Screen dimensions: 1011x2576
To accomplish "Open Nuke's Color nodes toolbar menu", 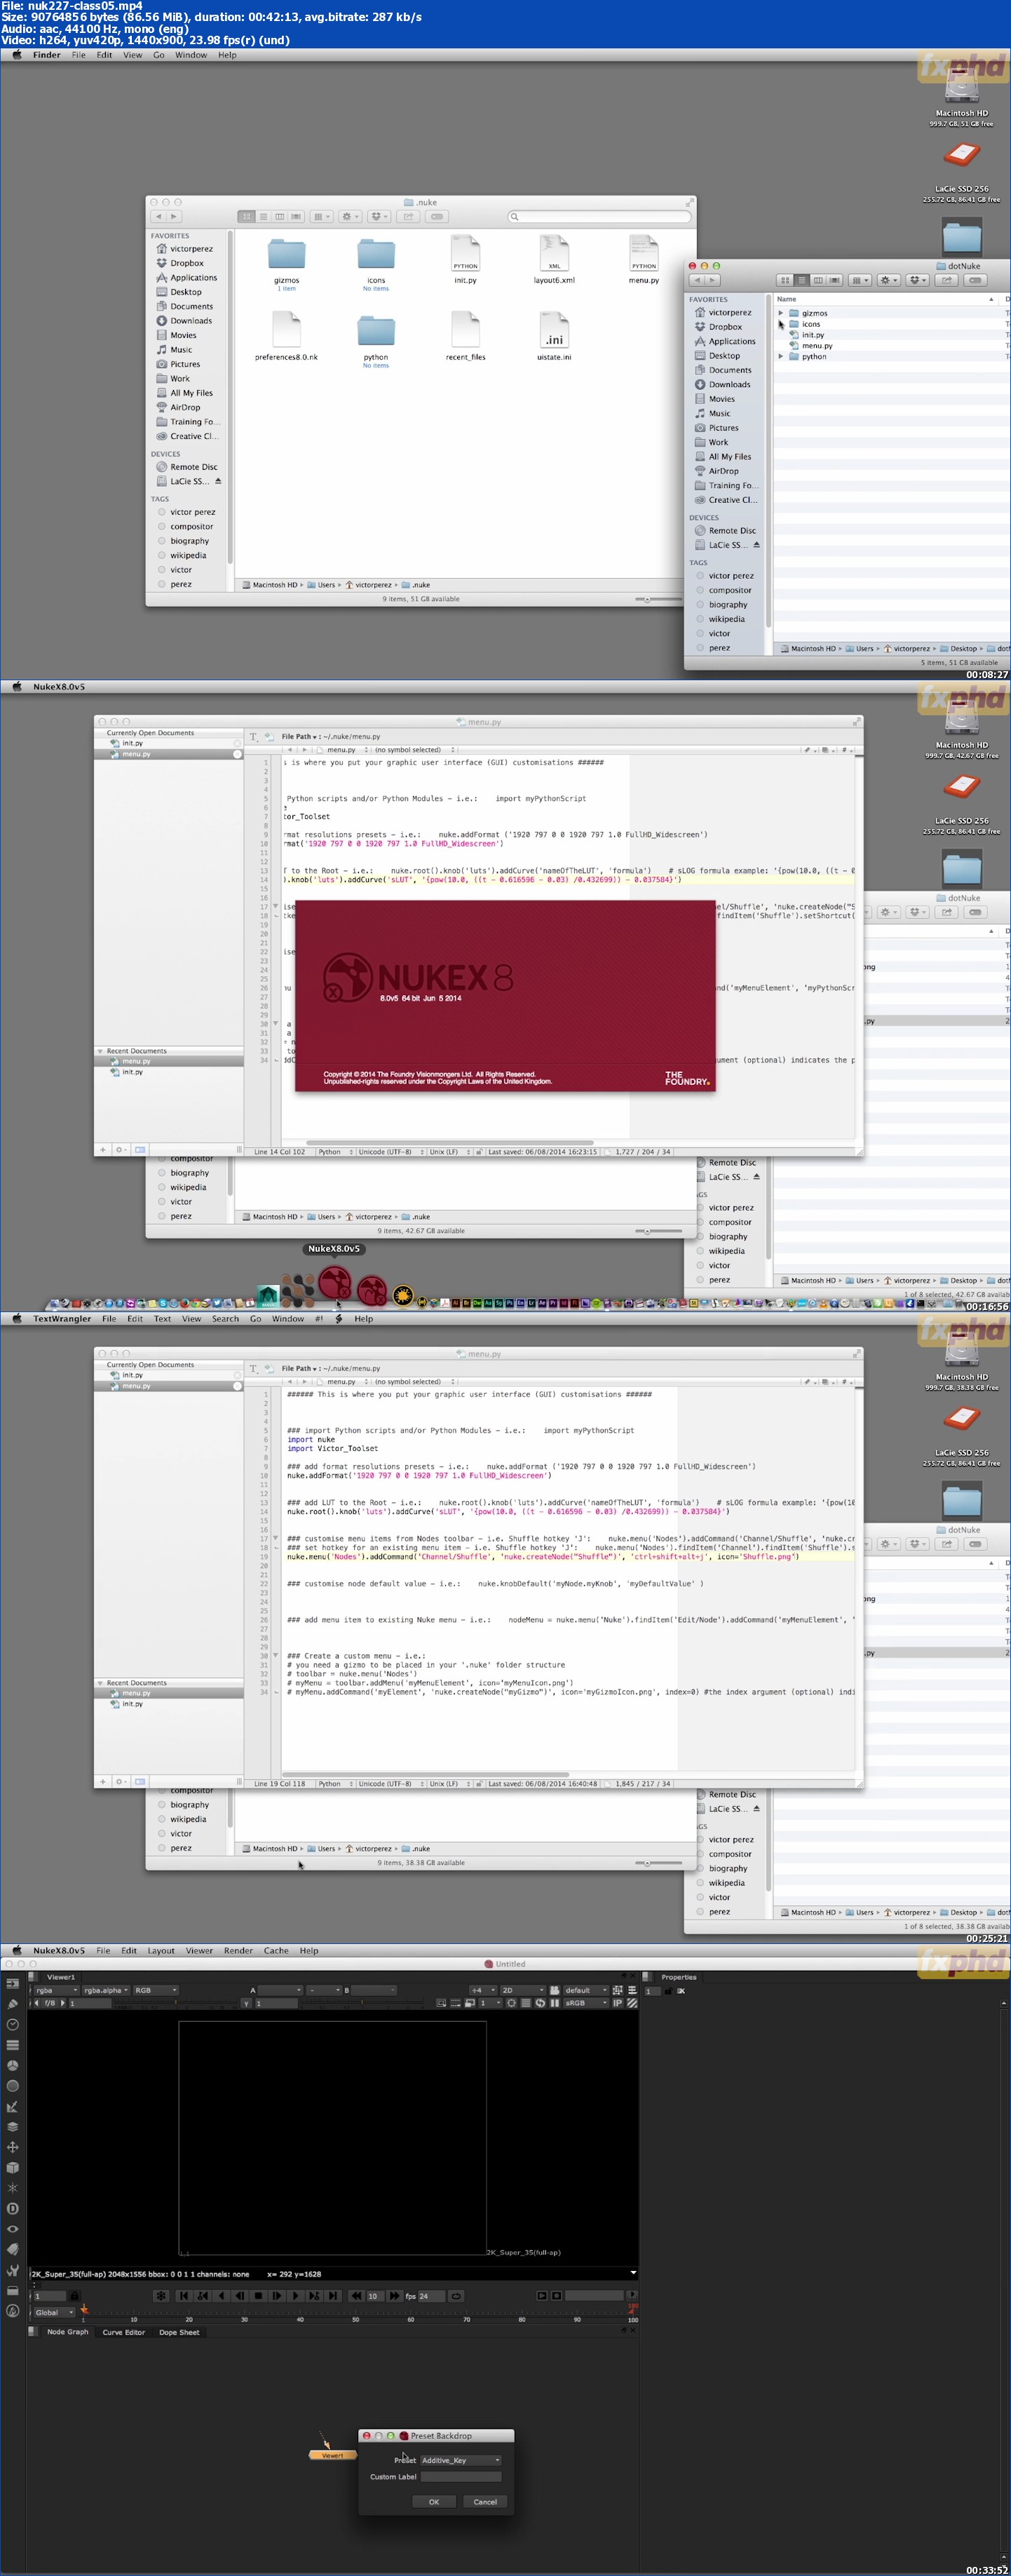I will [13, 2065].
